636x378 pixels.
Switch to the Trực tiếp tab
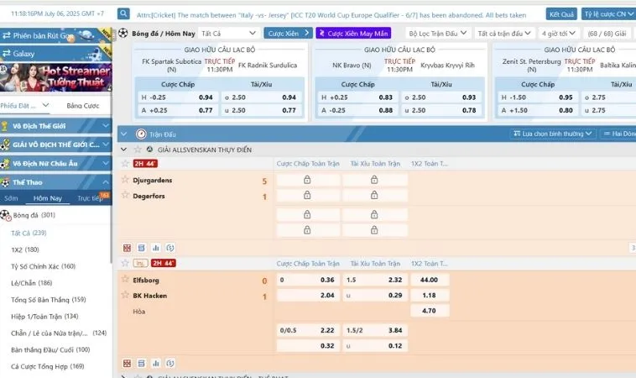pyautogui.click(x=89, y=198)
